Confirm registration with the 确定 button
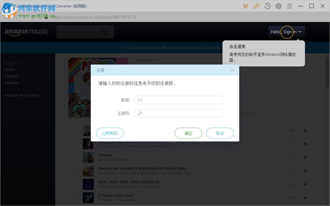The height and width of the screenshot is (206, 330). coord(188,133)
